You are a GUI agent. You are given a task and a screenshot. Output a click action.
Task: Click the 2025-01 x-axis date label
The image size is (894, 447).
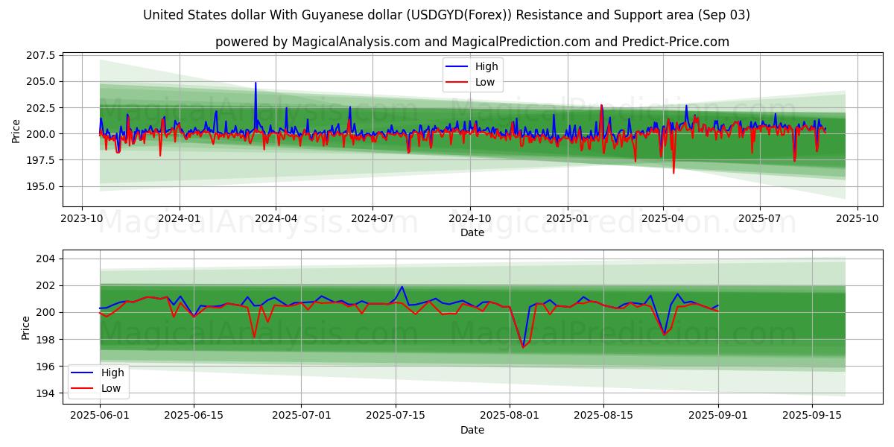pos(568,219)
